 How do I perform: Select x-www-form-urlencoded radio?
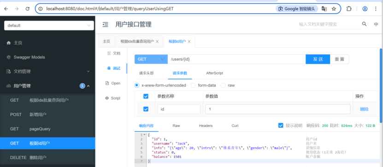(137, 85)
